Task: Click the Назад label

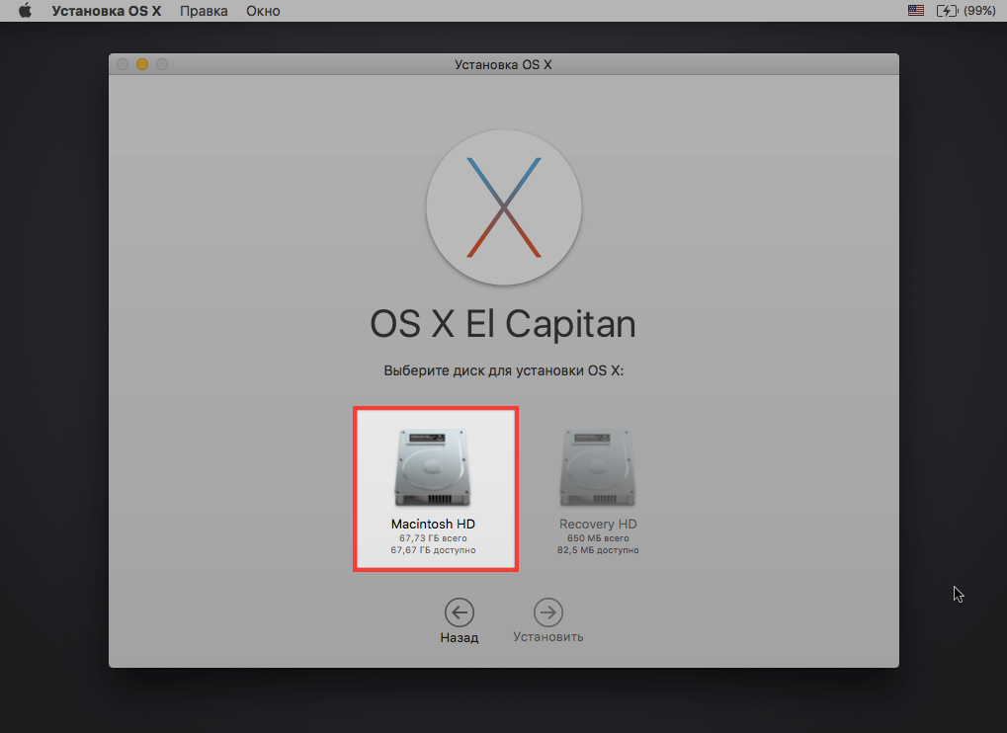Action: pos(460,637)
